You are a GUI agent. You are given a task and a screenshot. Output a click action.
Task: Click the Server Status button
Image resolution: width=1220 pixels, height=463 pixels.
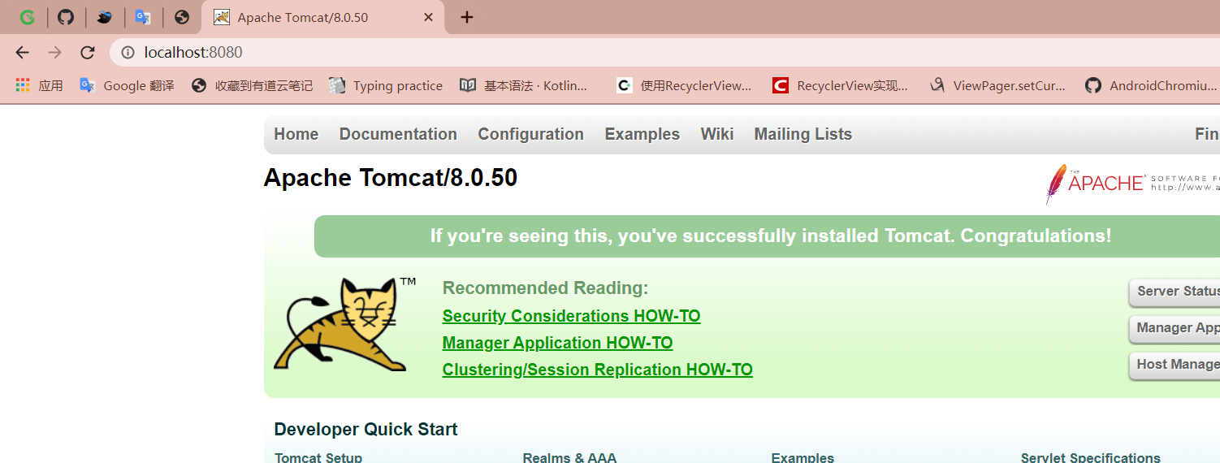coord(1175,292)
